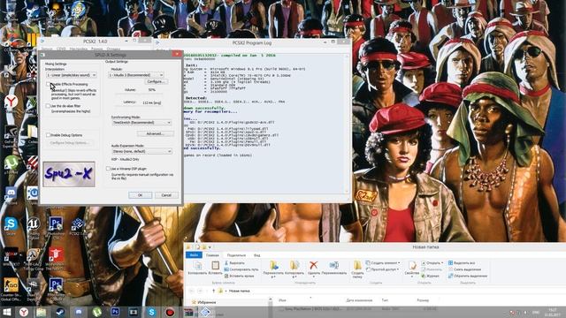Open the Создать элемент dropdown

(x=383, y=263)
